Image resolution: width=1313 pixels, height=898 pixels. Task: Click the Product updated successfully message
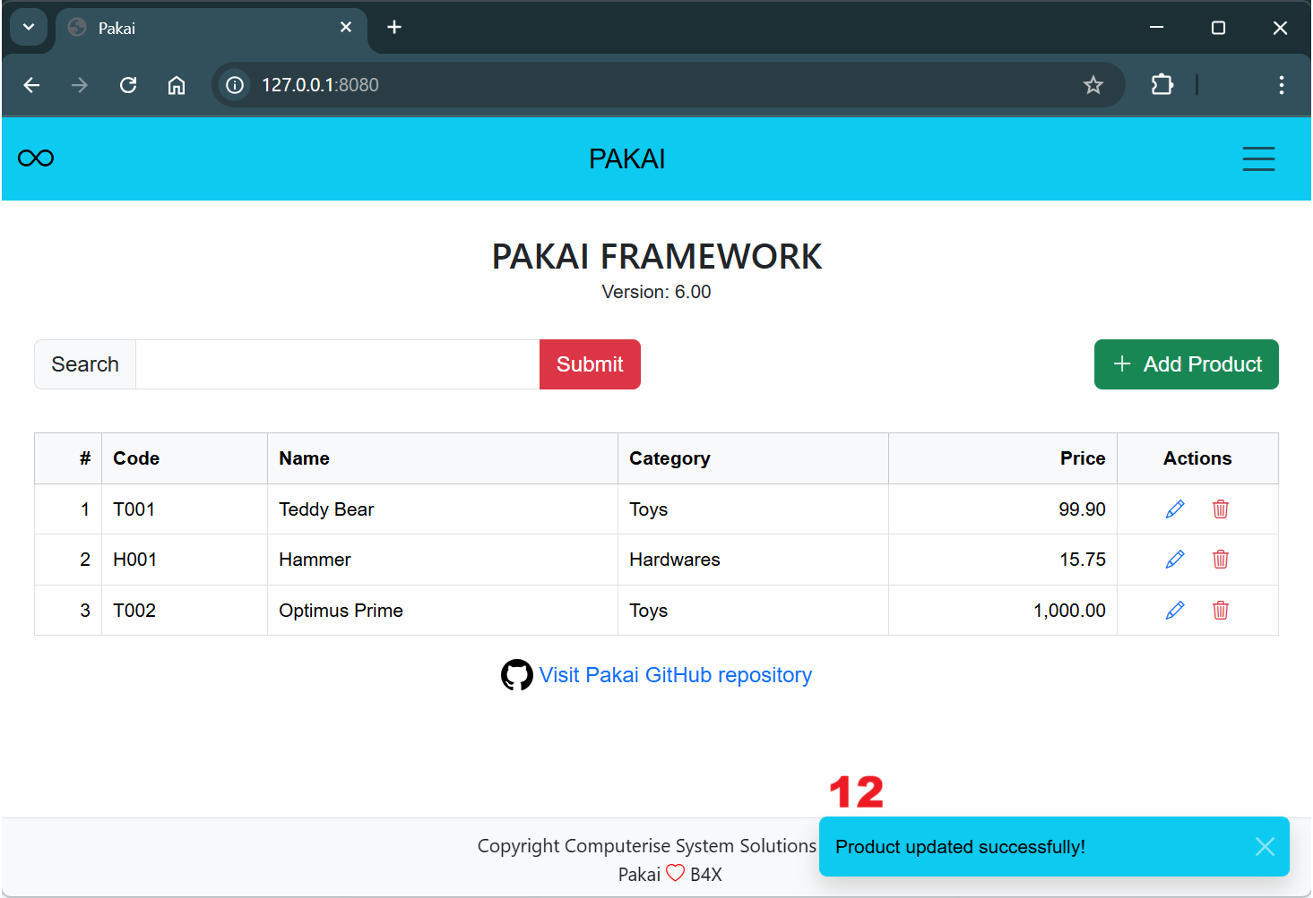click(960, 847)
